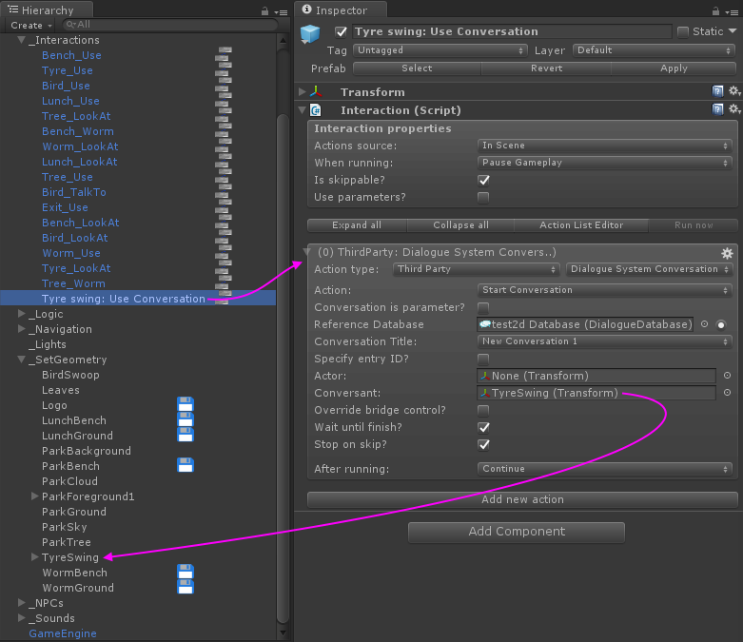Click save icon next to WormBench

(x=186, y=572)
